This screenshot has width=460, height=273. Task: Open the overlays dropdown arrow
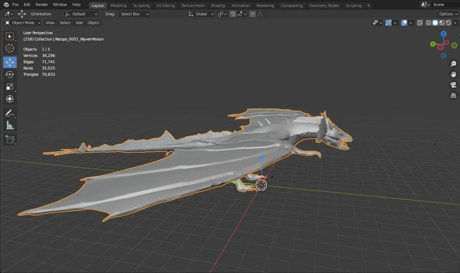(410, 23)
